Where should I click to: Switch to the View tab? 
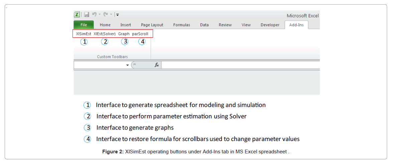click(x=246, y=25)
